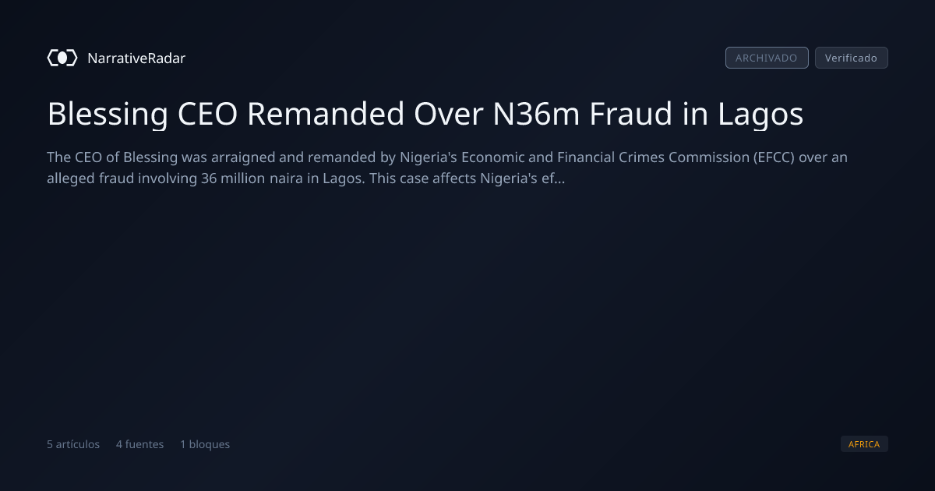Select the ARCHIVADO status badge
Screen dimensions: 935x491
pos(767,58)
